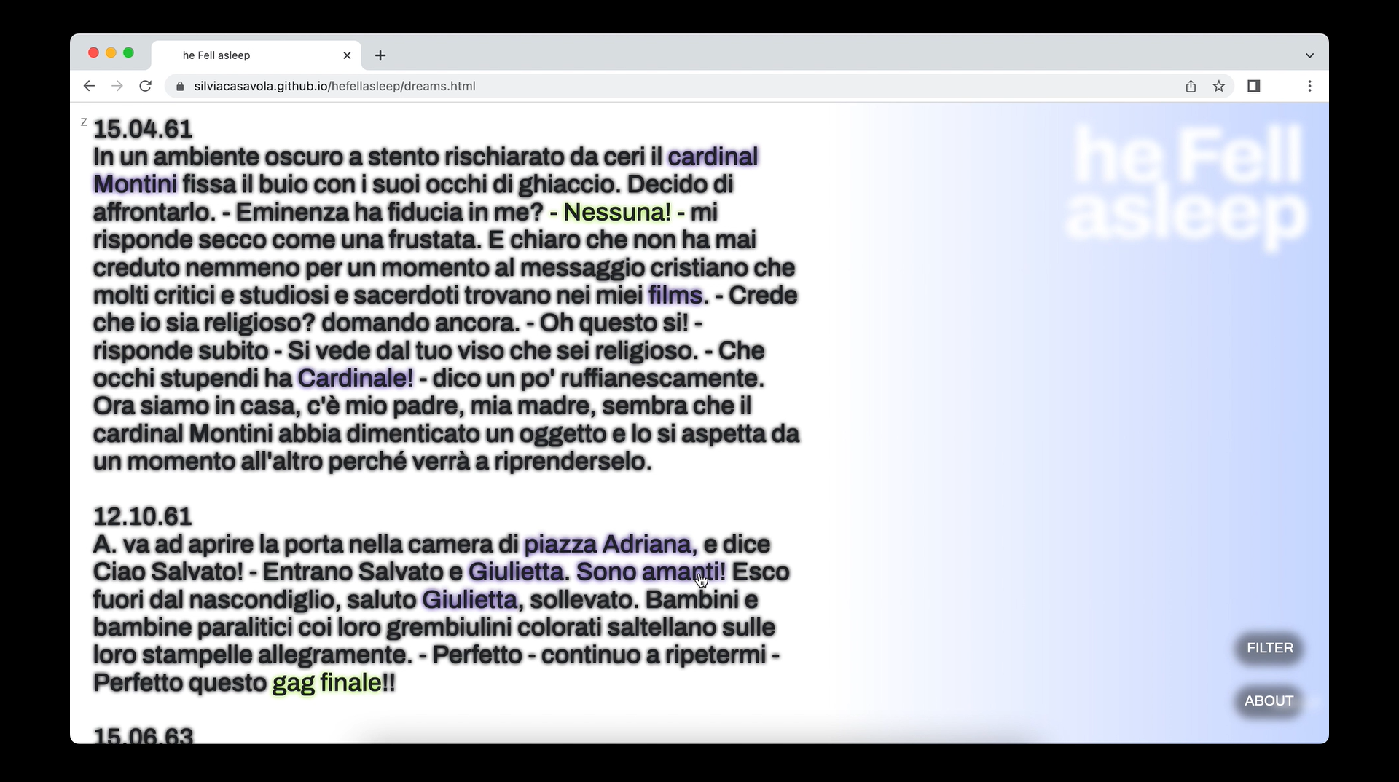The width and height of the screenshot is (1399, 782).
Task: Click the lock site info icon
Action: 180,86
